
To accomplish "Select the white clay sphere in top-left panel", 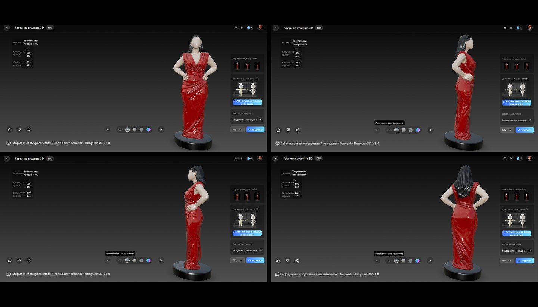I will 134,129.
